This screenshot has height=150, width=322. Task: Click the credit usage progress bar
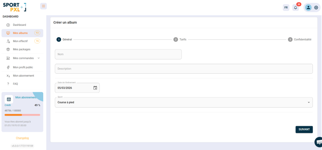click(22, 115)
